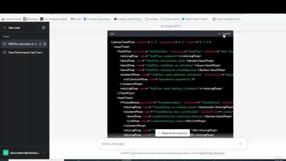286x161 pixels.
Task: Open WhatsApp bookmark
Action: click(30, 19)
